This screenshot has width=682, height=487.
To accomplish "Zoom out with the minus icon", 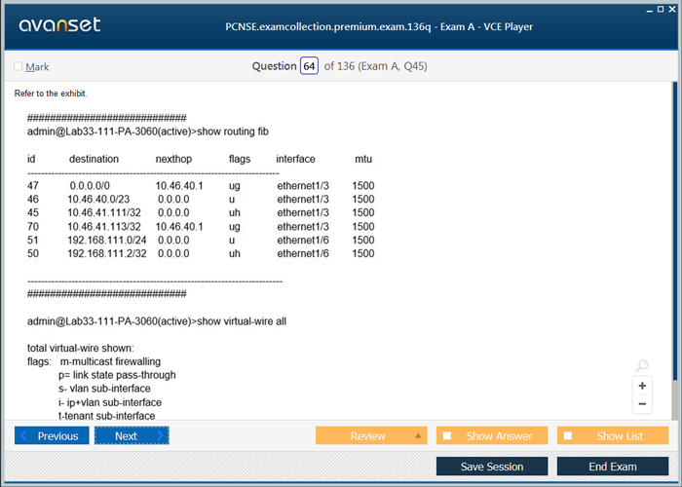I will [x=642, y=404].
